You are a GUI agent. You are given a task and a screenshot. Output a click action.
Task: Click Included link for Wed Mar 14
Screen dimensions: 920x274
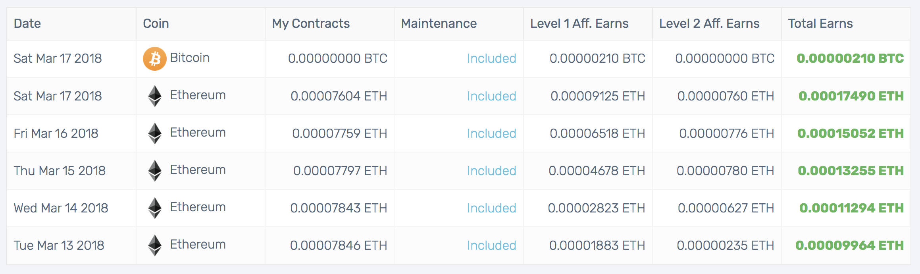(491, 208)
